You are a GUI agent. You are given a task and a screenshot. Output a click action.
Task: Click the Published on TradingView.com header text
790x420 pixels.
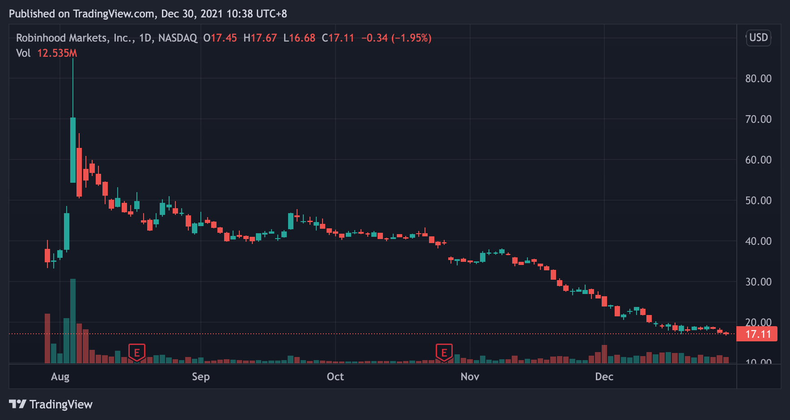click(x=148, y=14)
